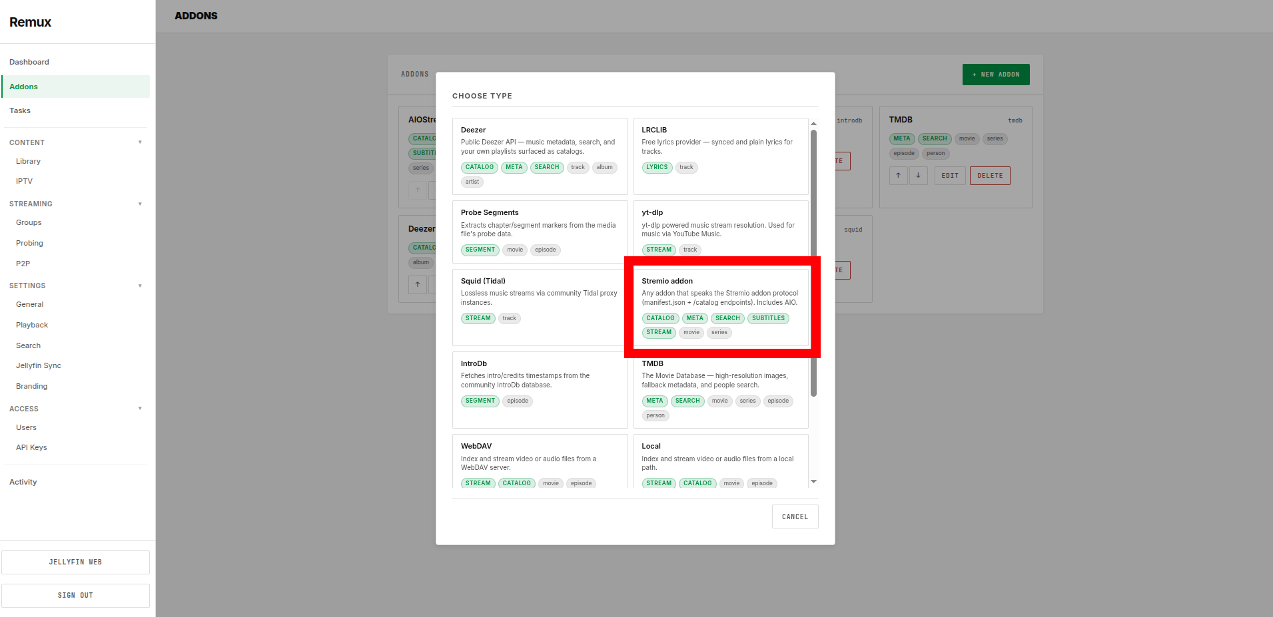Click SEGMENT tag on IntroDb card
This screenshot has height=617, width=1273.
coord(480,401)
